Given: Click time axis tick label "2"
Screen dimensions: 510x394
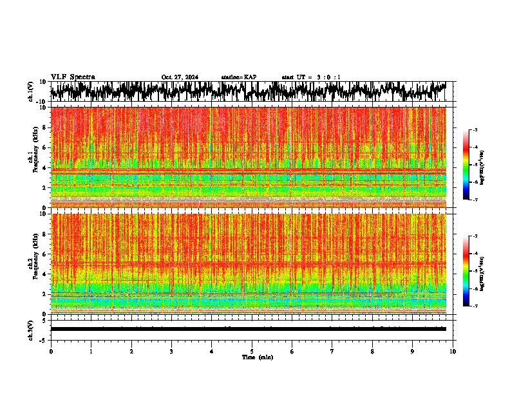Looking at the screenshot, I should pos(131,352).
